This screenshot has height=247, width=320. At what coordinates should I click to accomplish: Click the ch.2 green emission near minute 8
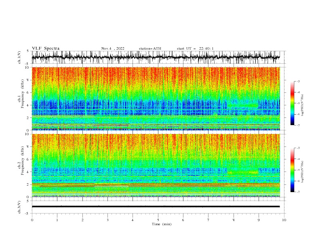tap(243, 172)
